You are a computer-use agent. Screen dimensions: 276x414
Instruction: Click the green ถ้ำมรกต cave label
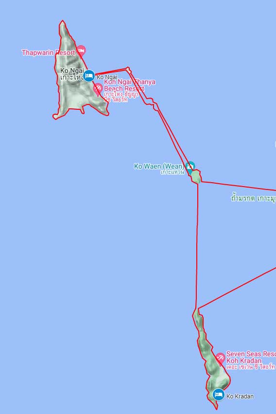[253, 198]
